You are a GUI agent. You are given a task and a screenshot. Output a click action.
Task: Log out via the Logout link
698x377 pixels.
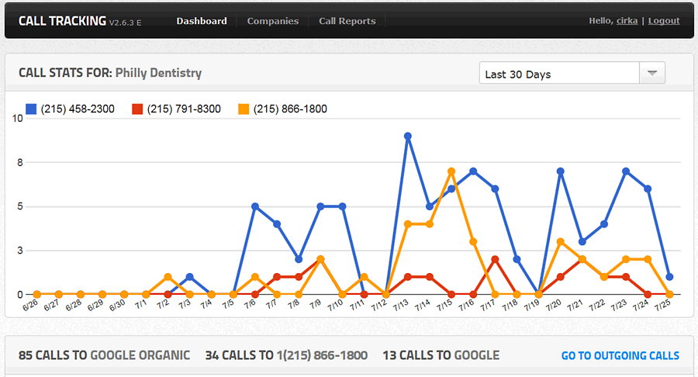(x=664, y=21)
